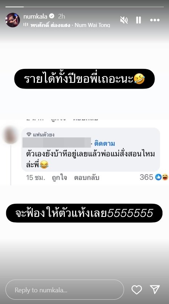Tap the music bars audio icon
This screenshot has width=169, height=304.
coord(26,25)
